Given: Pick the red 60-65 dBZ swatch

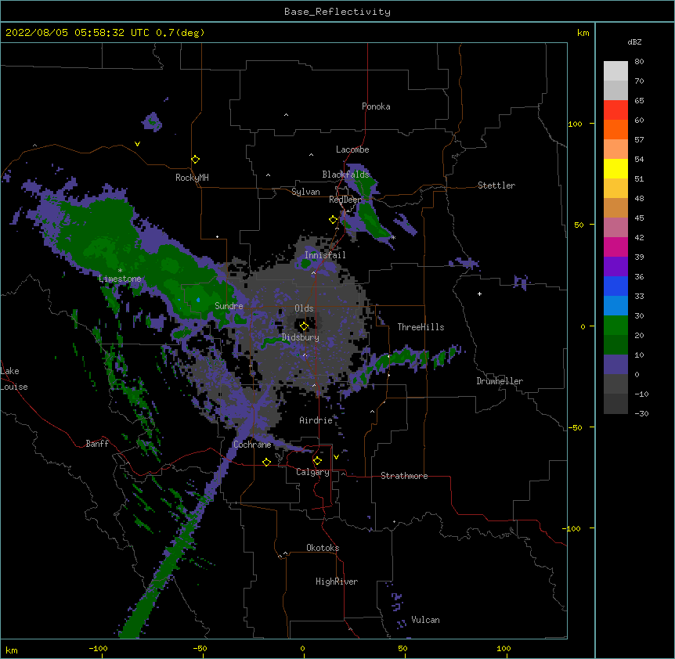Looking at the screenshot, I should click(x=615, y=110).
